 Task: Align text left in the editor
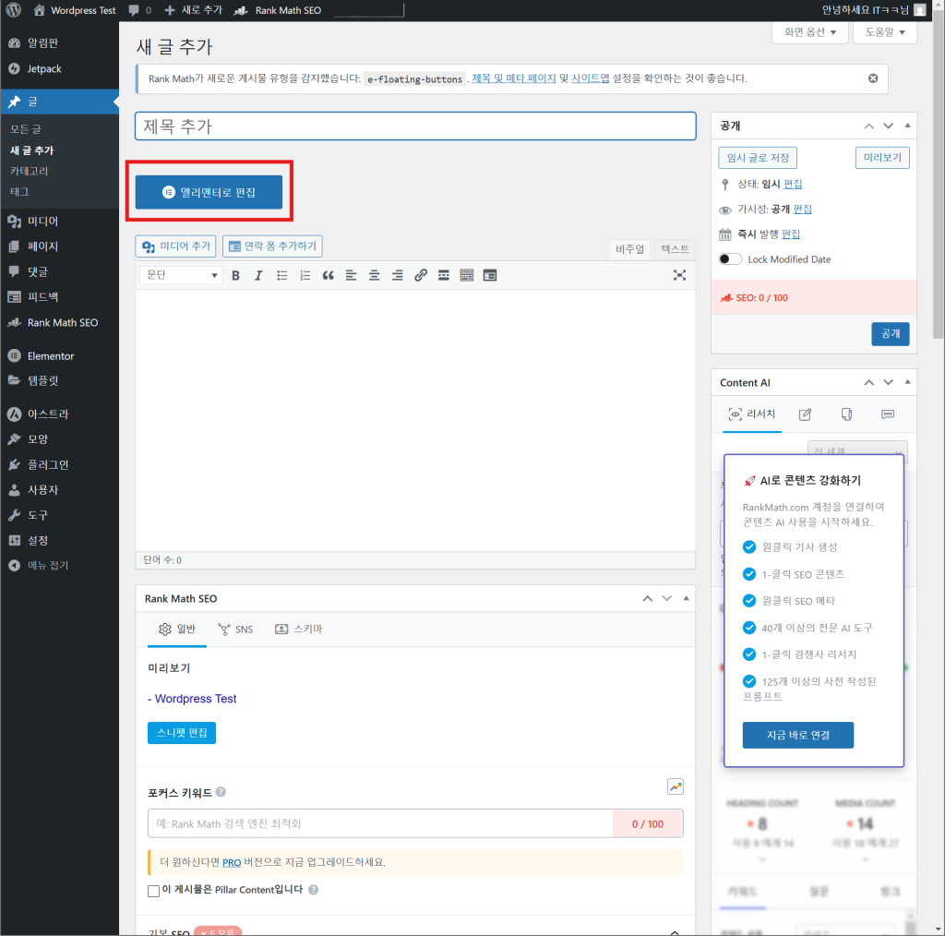pos(351,275)
